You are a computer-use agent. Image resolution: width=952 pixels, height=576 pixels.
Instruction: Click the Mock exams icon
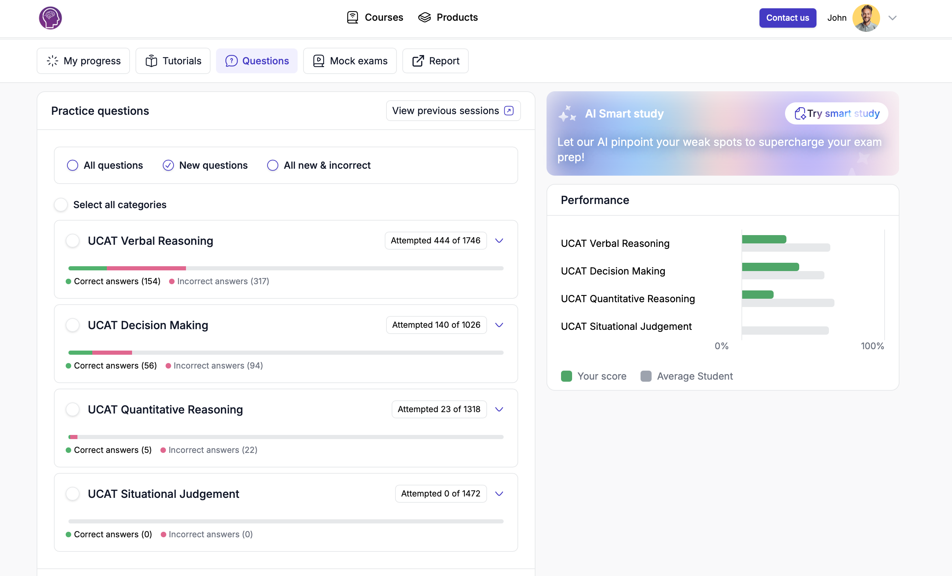coord(318,61)
